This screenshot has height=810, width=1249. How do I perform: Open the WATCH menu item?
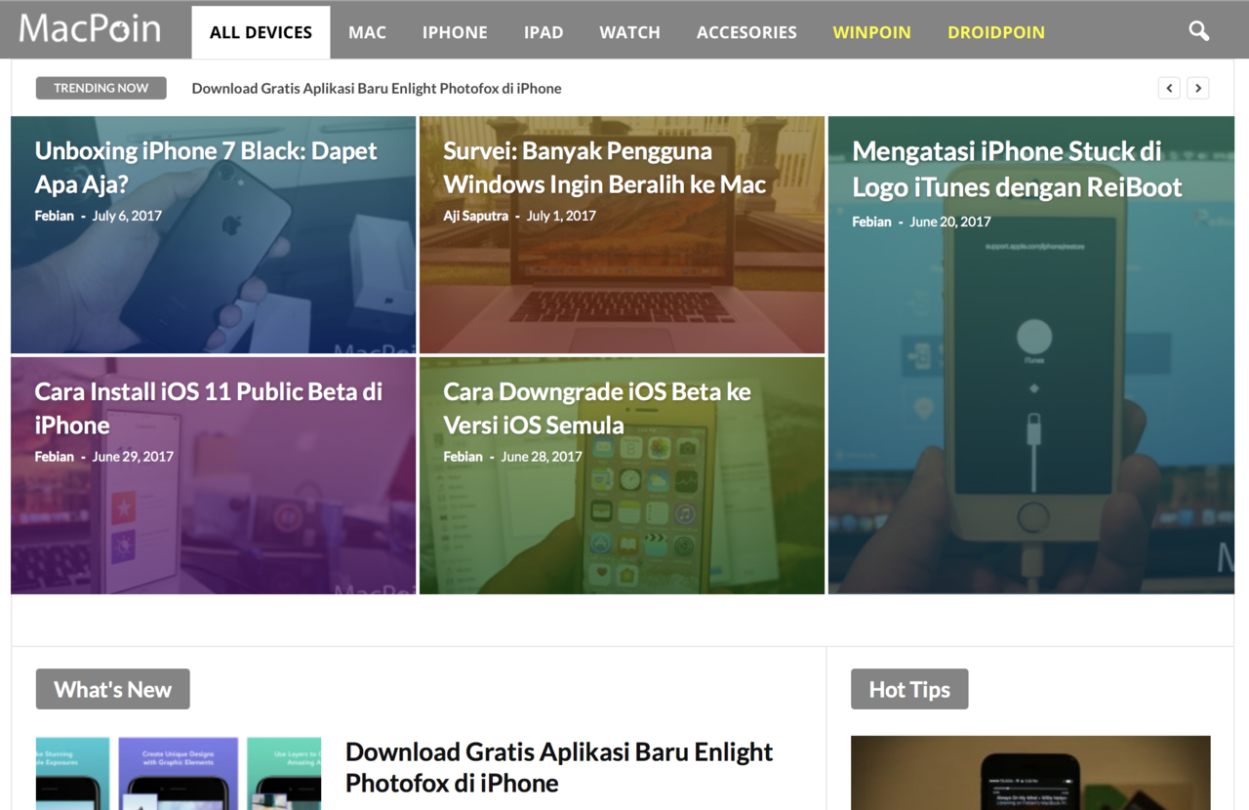tap(629, 32)
